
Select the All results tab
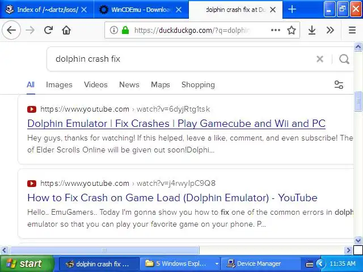pos(31,84)
